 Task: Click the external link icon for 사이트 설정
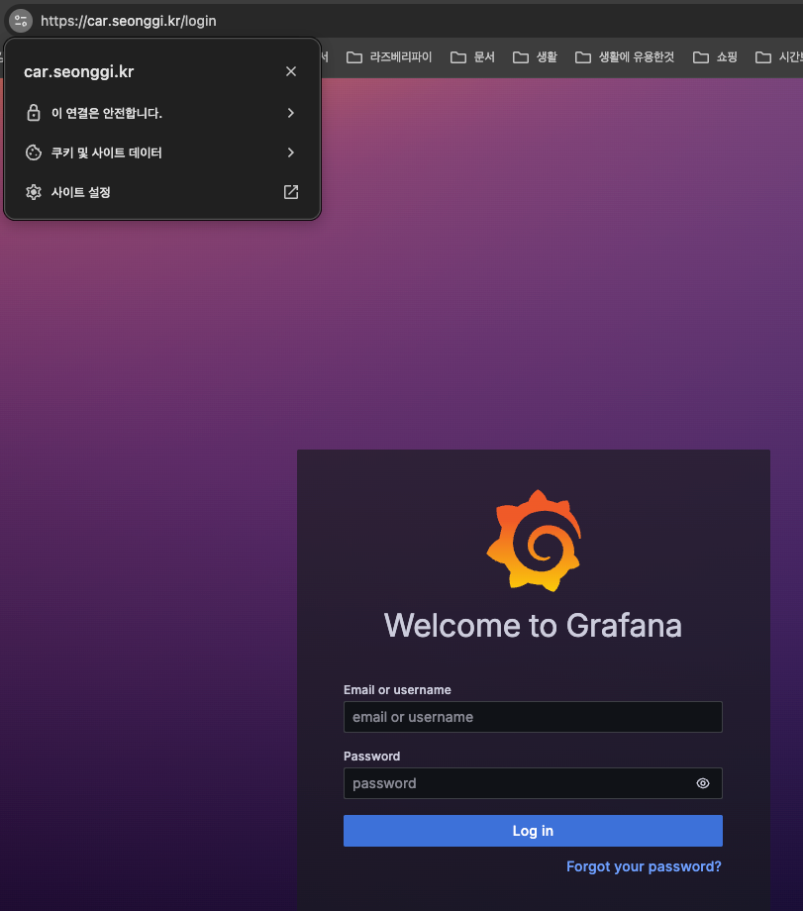(291, 192)
